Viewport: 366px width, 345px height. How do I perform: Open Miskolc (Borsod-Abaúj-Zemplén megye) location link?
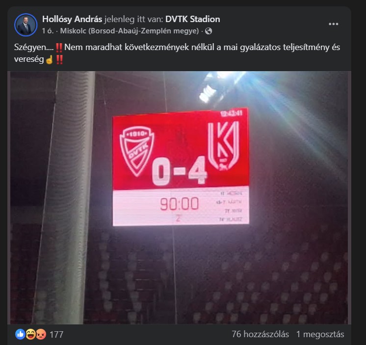click(130, 31)
